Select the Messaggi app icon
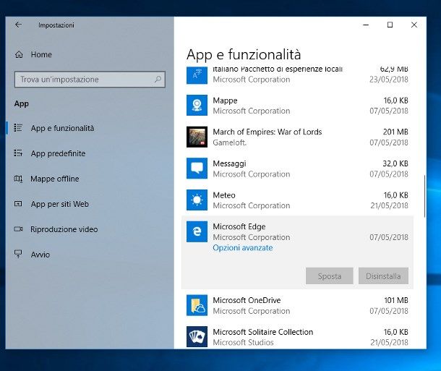This screenshot has height=371, width=441. pos(197,169)
